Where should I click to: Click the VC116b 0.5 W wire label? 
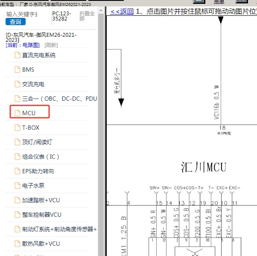(x=216, y=102)
